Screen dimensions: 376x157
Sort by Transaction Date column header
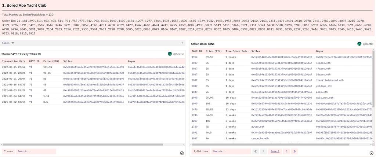click(14, 61)
